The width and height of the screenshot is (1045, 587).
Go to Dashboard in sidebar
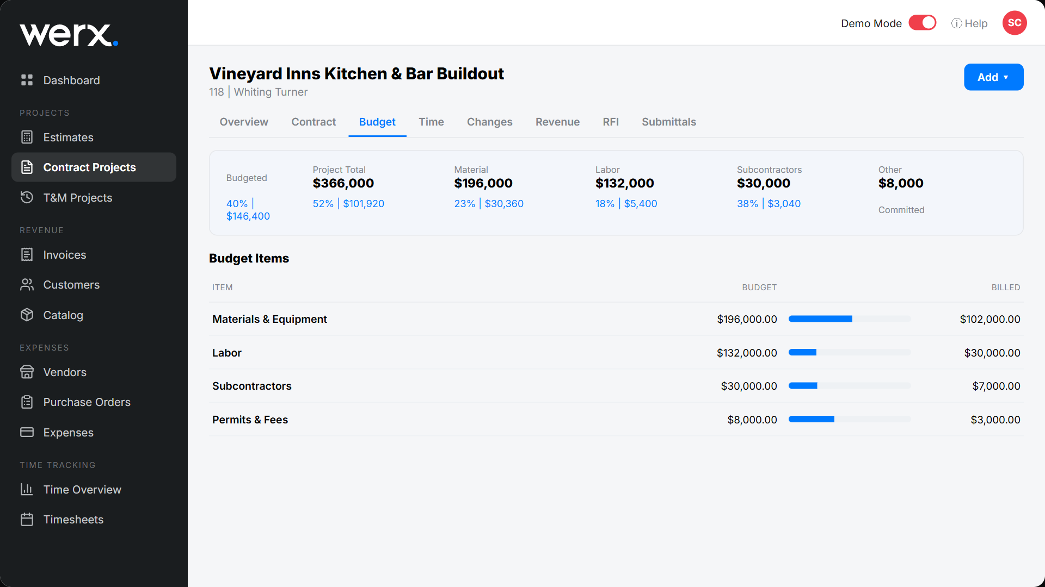(x=94, y=80)
